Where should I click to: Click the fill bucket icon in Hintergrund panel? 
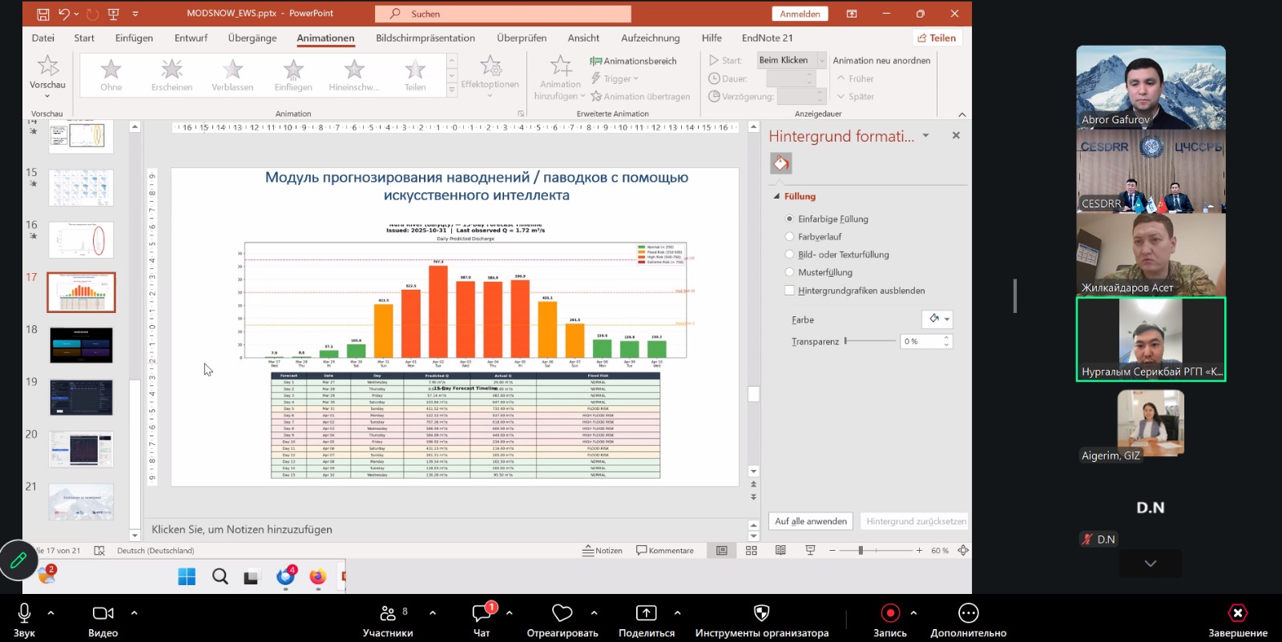coord(781,163)
